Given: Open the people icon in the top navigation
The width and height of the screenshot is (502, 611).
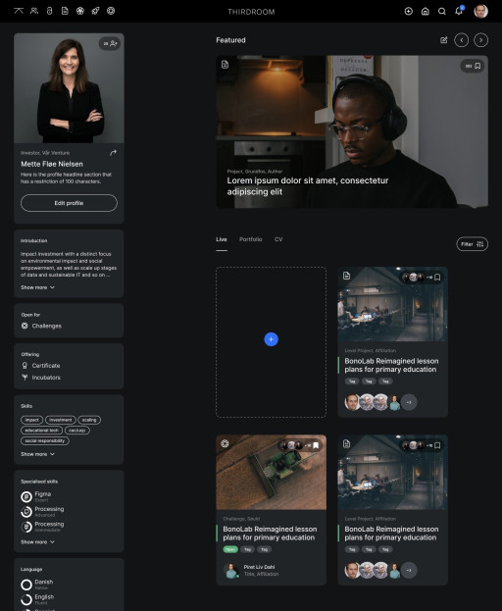Looking at the screenshot, I should tap(34, 11).
